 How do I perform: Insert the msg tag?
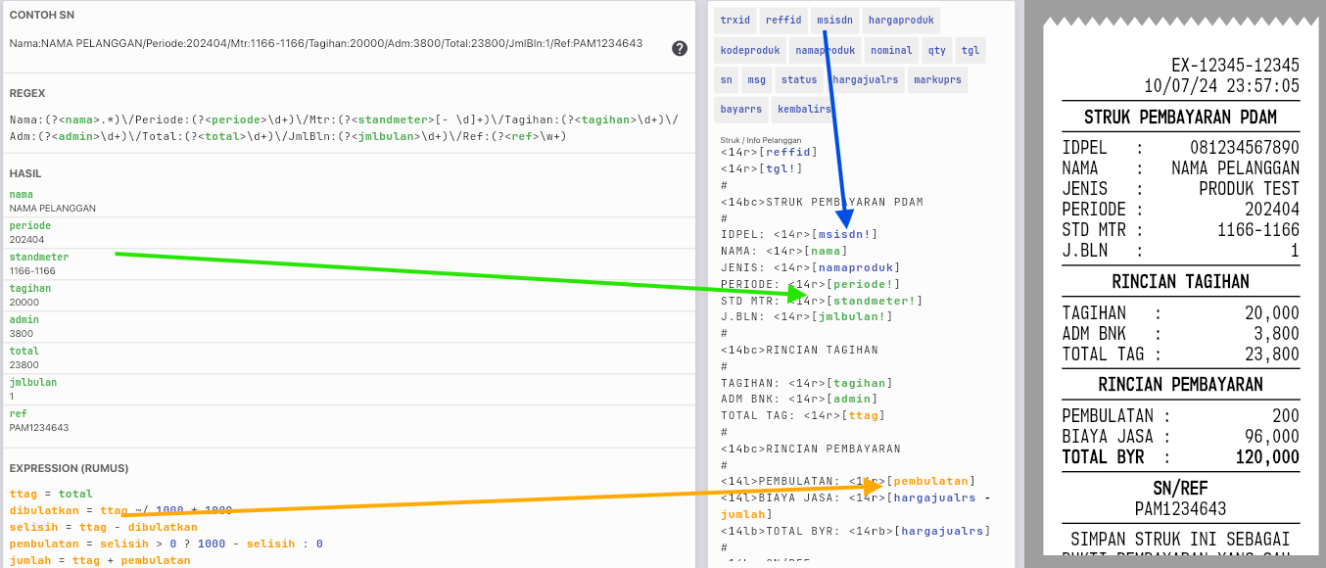point(757,80)
